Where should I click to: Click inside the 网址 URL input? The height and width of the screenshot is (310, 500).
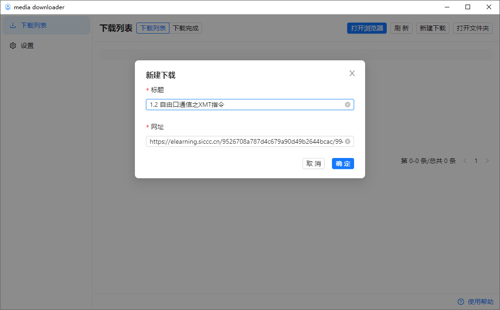244,141
